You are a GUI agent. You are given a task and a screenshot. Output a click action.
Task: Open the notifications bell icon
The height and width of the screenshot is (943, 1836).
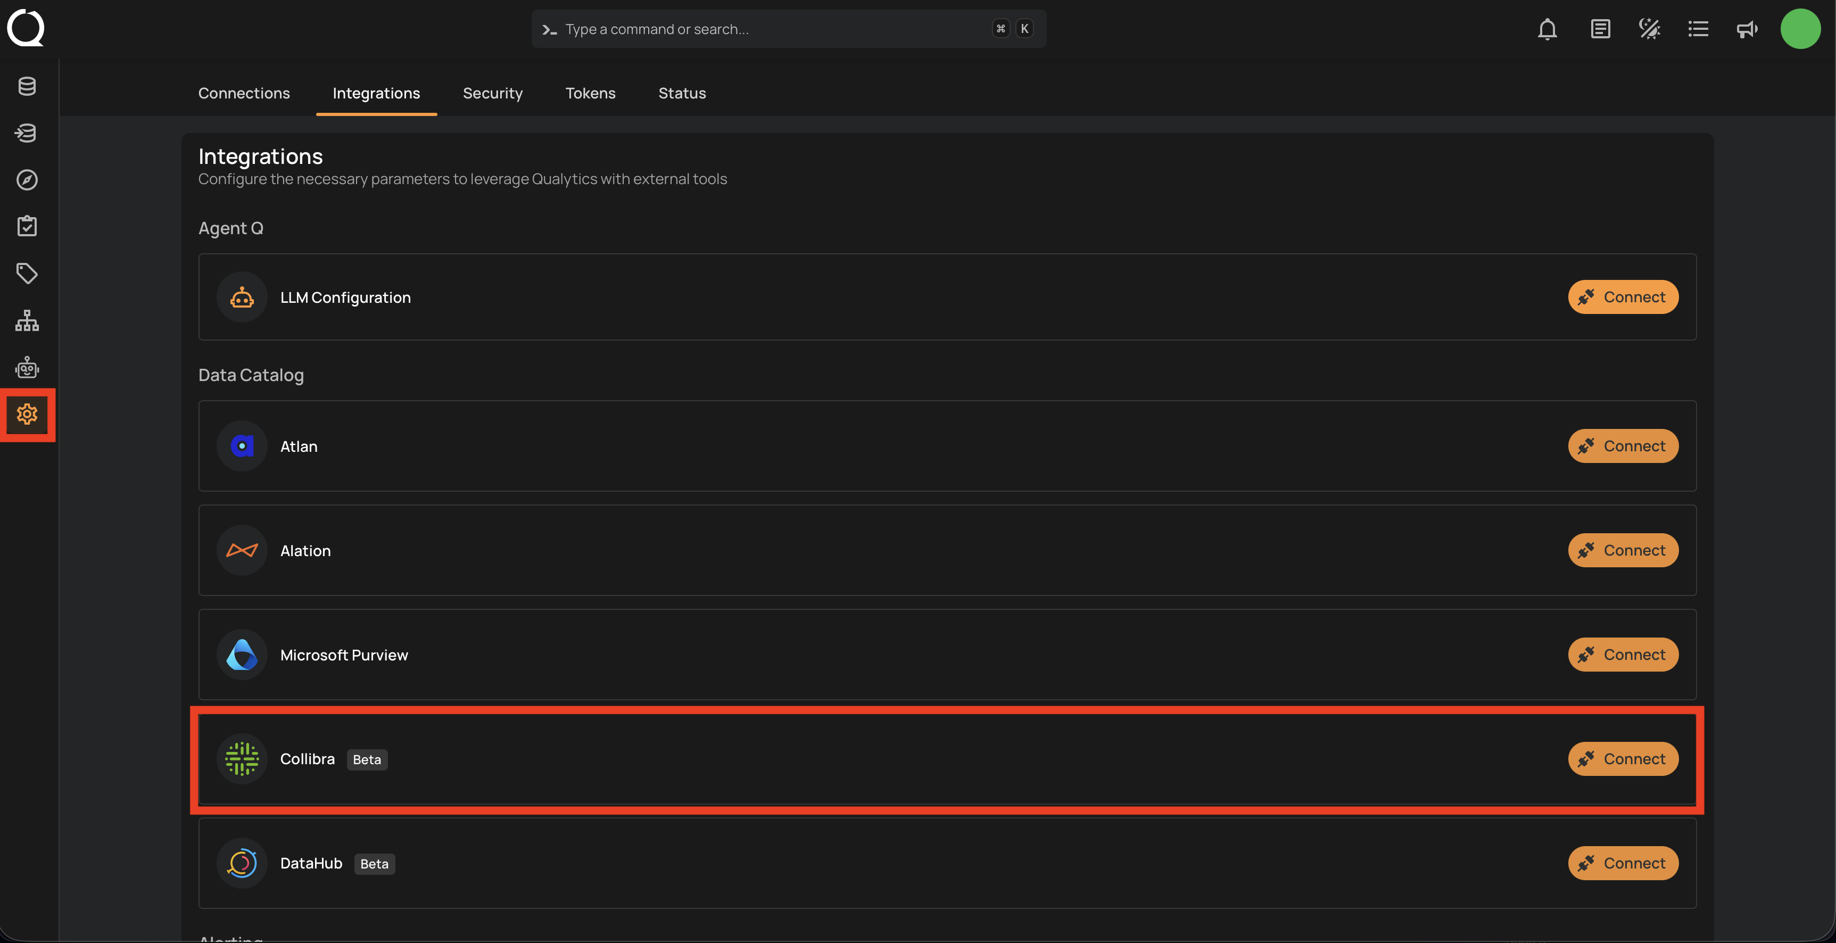coord(1546,29)
